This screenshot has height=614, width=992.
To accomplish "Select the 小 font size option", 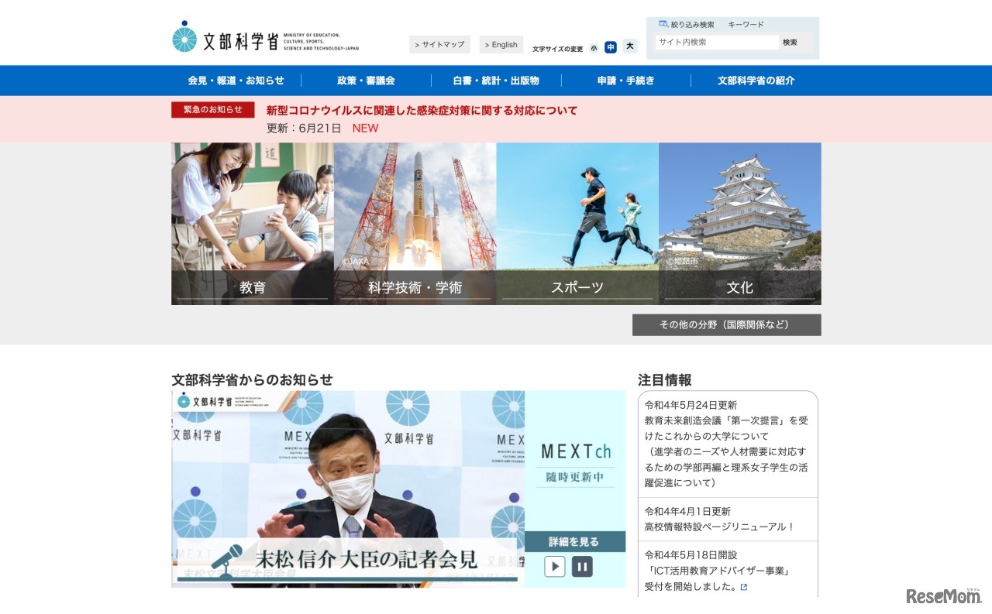I will (592, 46).
